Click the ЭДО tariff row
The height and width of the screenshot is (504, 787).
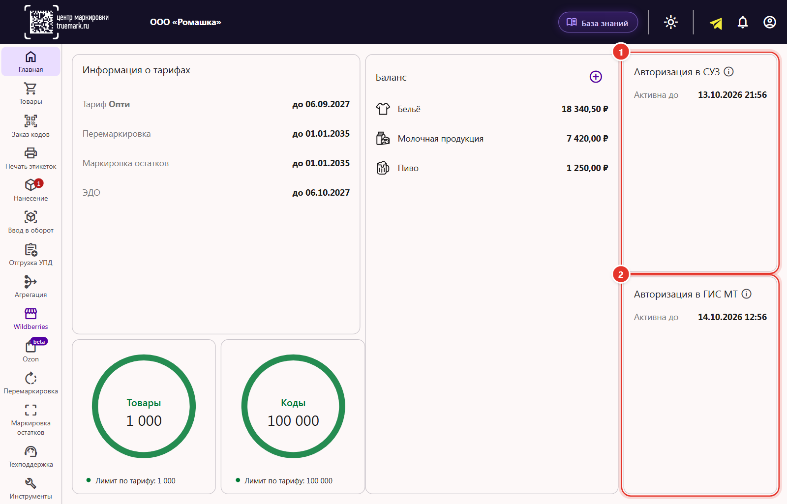[x=216, y=193]
